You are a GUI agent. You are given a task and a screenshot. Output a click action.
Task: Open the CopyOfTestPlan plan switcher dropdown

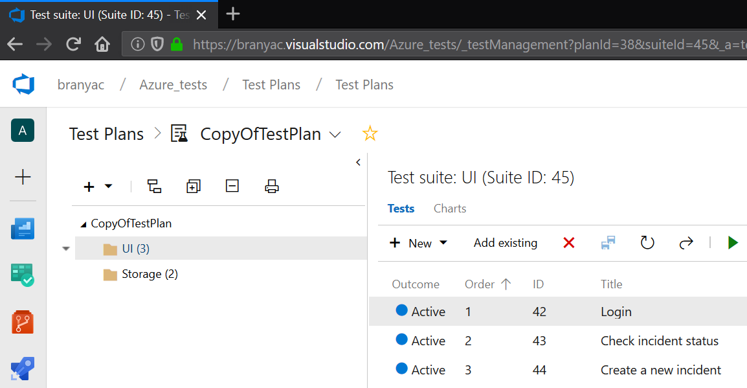click(x=335, y=134)
